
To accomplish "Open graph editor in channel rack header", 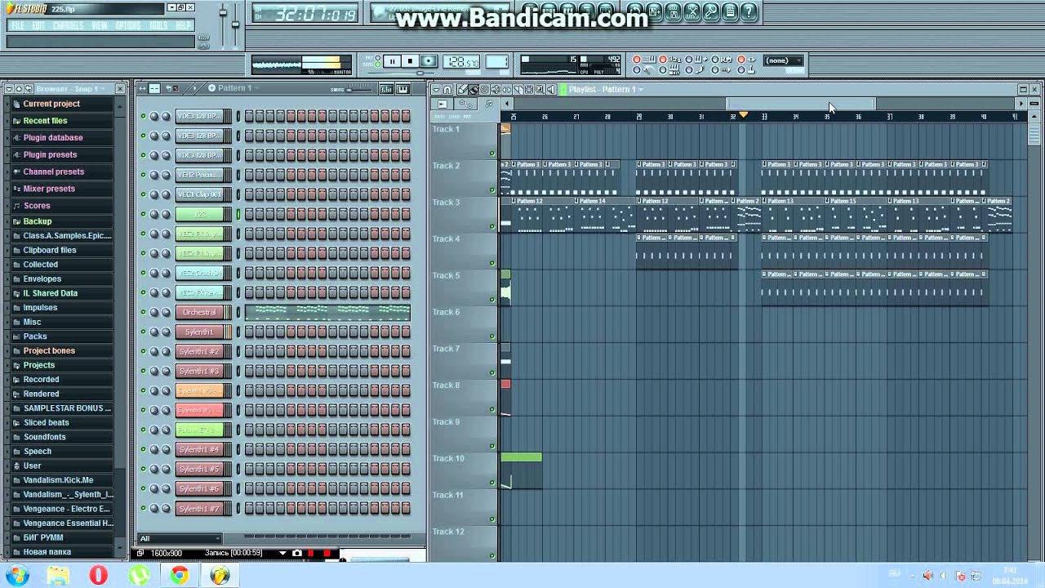I will click(x=386, y=89).
